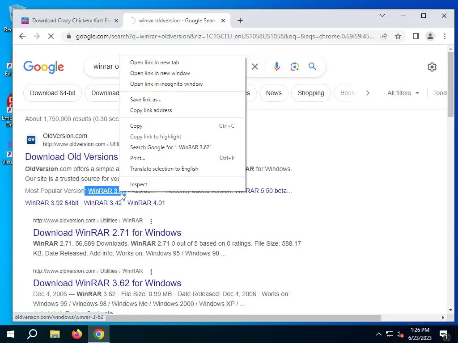Click the News filter chip

coord(274,93)
